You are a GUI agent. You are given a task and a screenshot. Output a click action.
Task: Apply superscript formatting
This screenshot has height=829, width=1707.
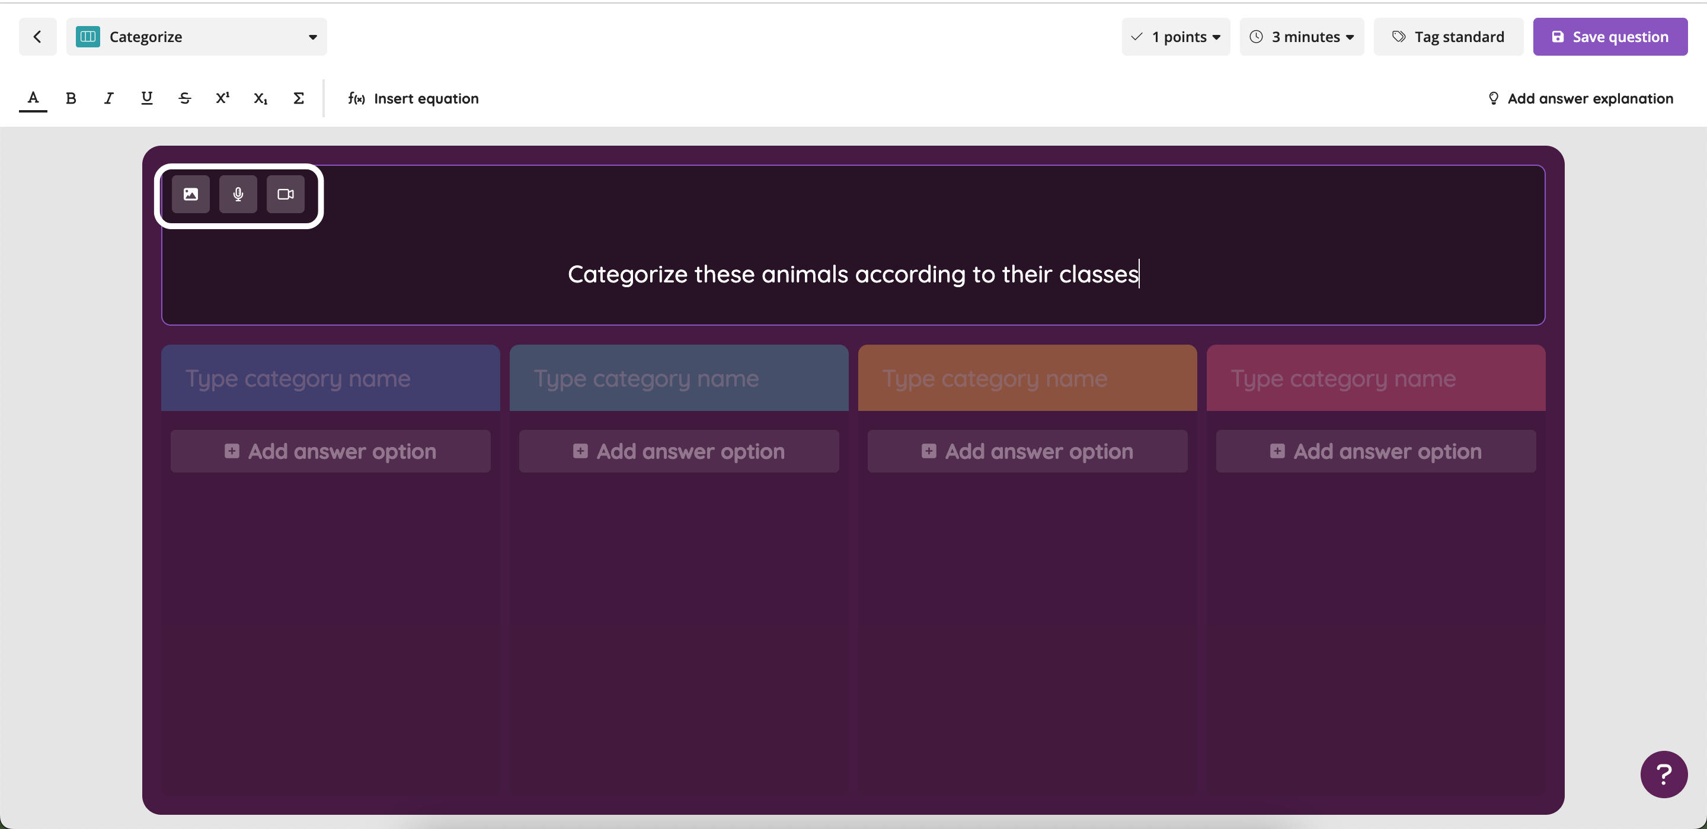pyautogui.click(x=223, y=98)
